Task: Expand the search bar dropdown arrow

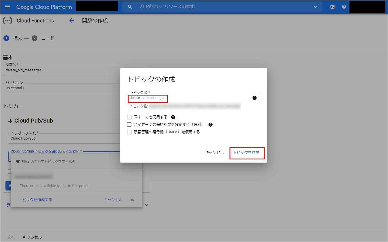Action: 316,7
